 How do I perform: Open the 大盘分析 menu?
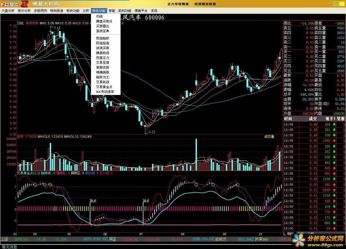click(x=8, y=11)
